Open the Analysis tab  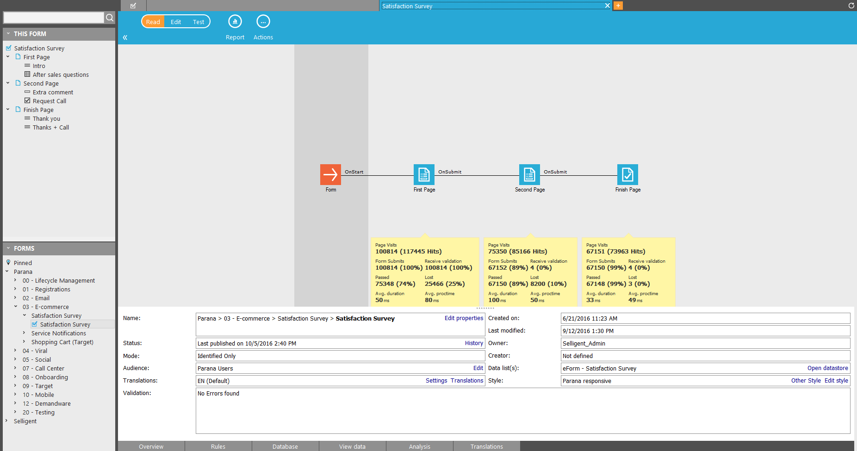click(x=419, y=446)
